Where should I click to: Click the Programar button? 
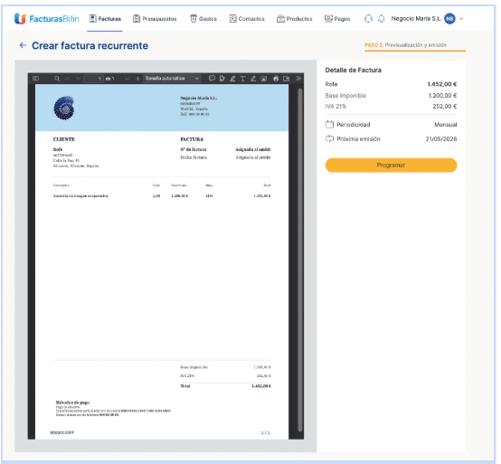(x=391, y=166)
